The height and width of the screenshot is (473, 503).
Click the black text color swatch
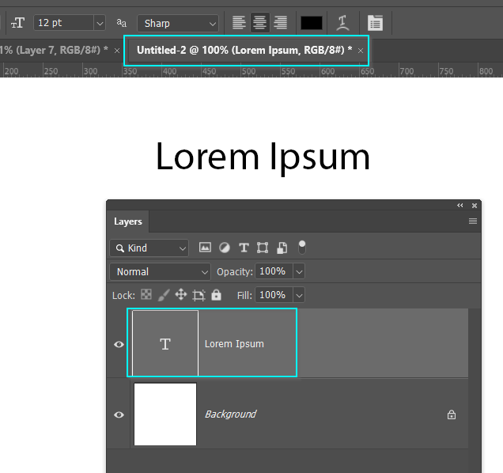[312, 23]
